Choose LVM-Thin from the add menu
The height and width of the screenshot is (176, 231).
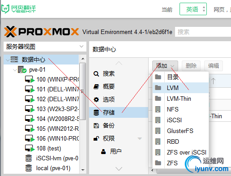coord(180,99)
